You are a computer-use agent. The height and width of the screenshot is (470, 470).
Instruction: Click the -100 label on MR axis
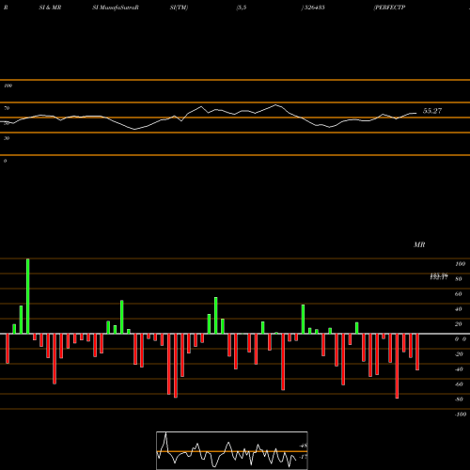[x=461, y=415]
